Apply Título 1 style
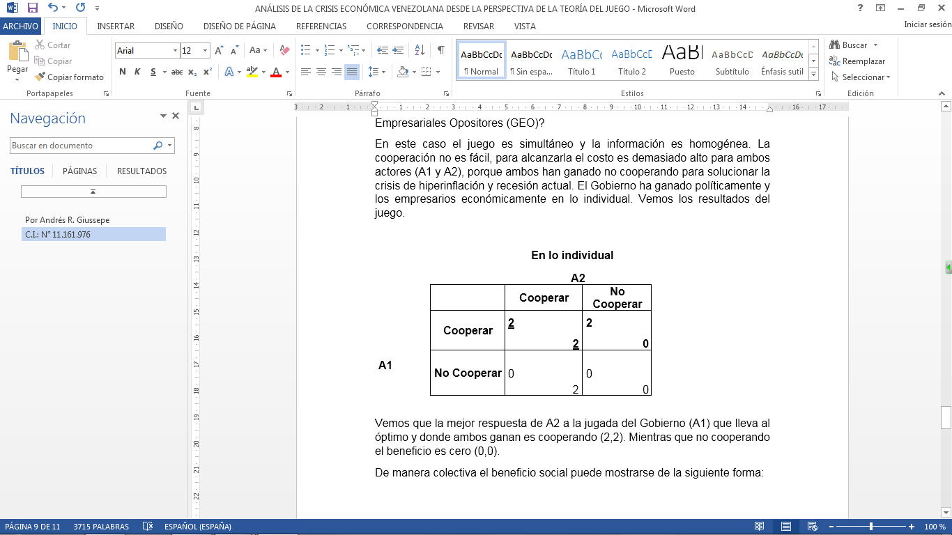This screenshot has height=535, width=952. point(582,61)
